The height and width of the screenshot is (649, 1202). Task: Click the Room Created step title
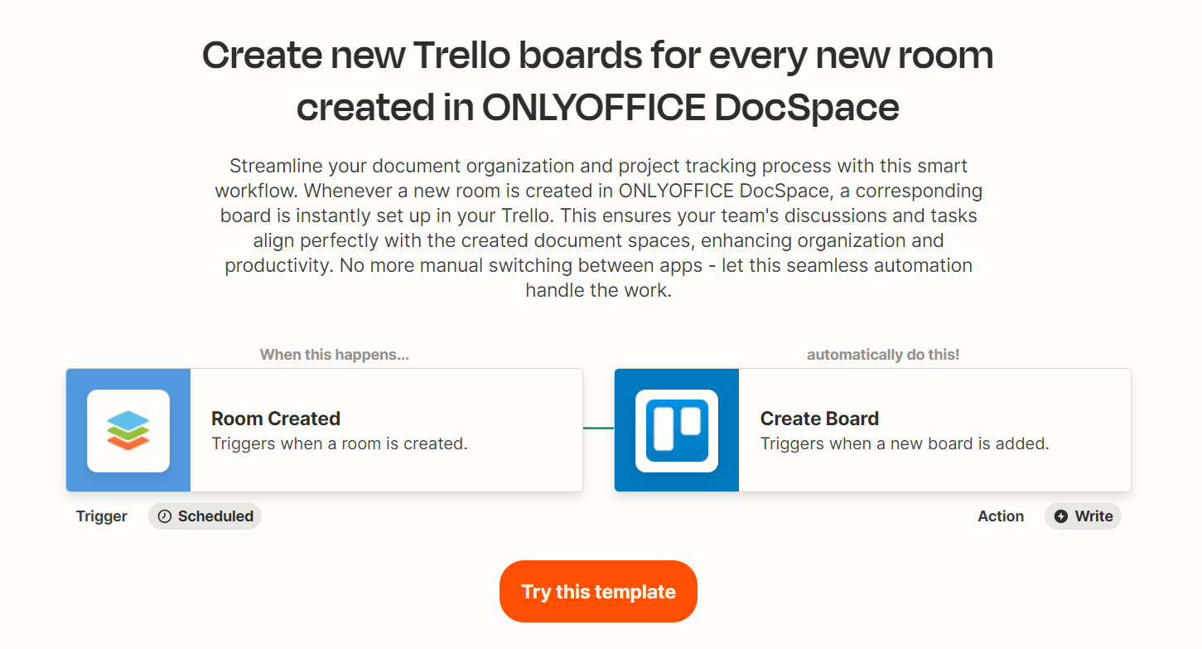276,419
